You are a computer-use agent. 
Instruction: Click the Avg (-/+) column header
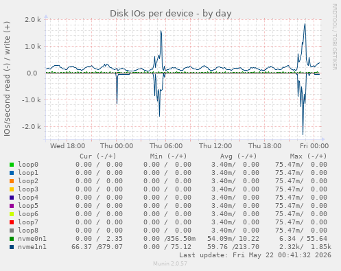click(x=239, y=156)
